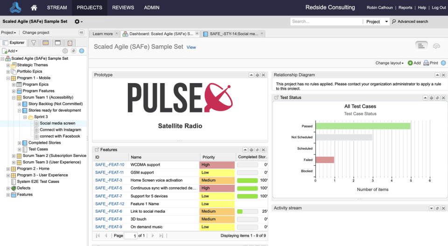Open Test Status widget settings gear
448x246 pixels.
click(431, 98)
